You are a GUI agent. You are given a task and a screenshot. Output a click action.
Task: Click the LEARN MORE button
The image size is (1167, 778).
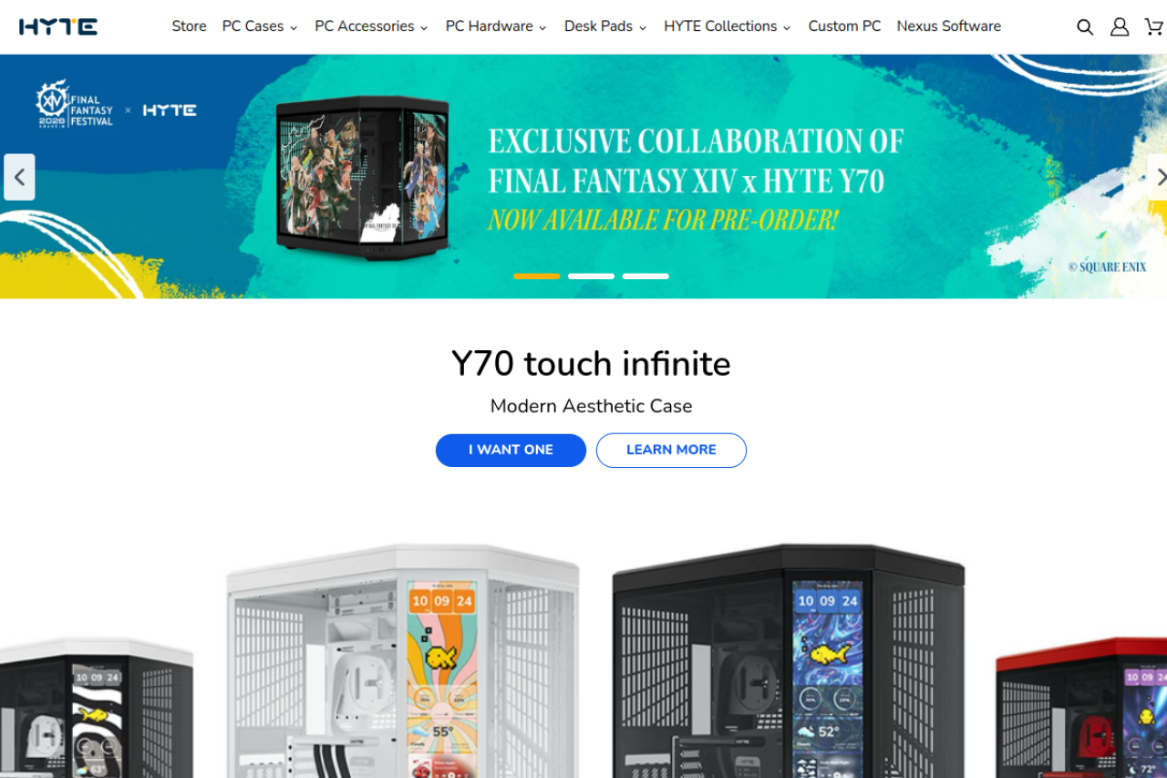point(671,450)
